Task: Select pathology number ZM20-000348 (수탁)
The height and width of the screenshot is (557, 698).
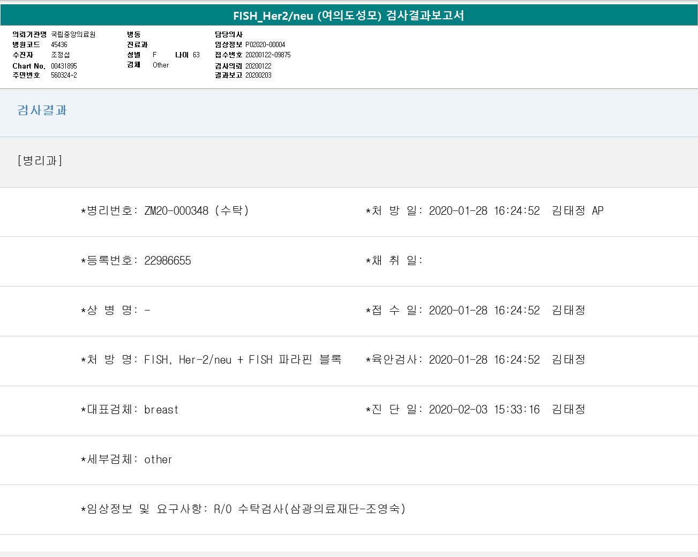Action: click(197, 210)
